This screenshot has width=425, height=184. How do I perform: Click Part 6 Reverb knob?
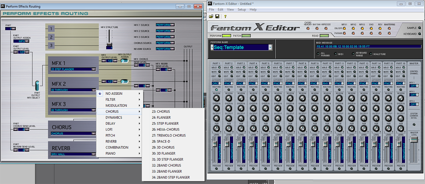[x=278, y=99]
